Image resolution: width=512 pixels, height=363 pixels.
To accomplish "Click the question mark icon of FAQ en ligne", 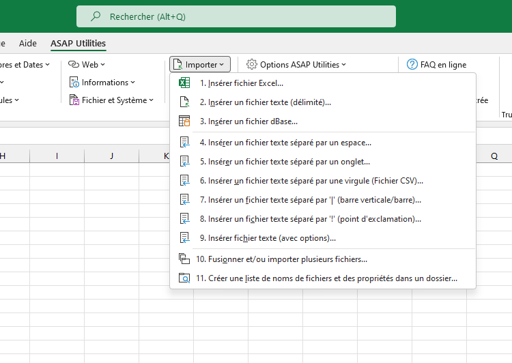I will click(412, 64).
